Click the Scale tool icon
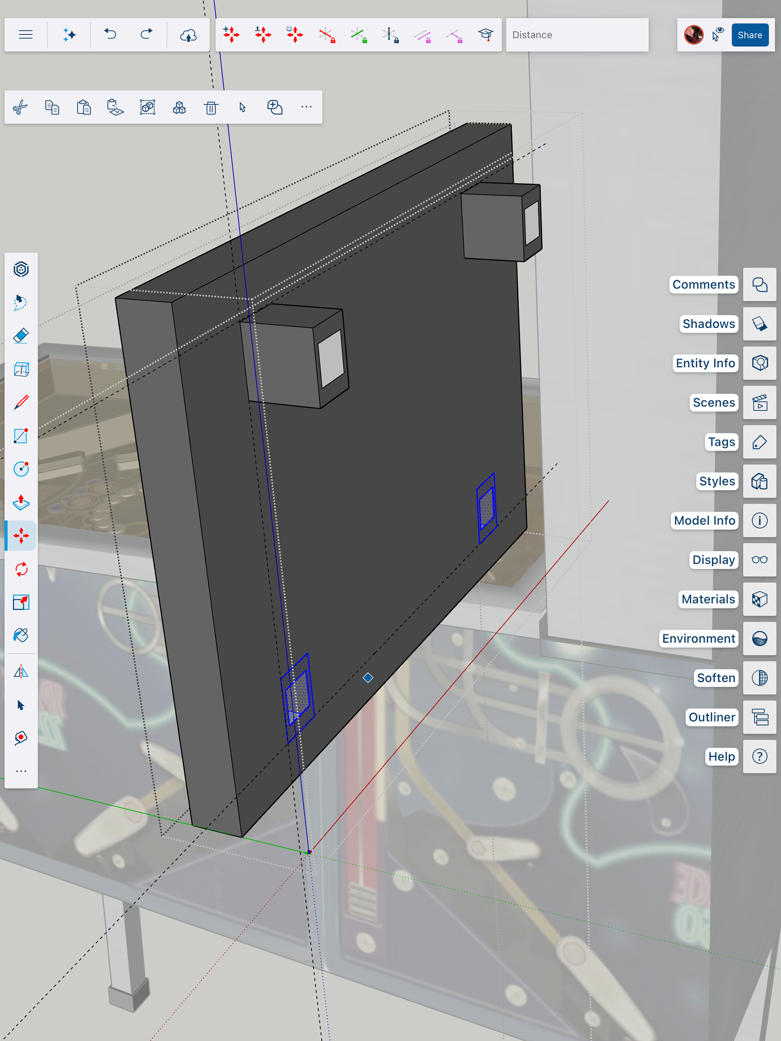Viewport: 781px width, 1041px height. coord(21,602)
